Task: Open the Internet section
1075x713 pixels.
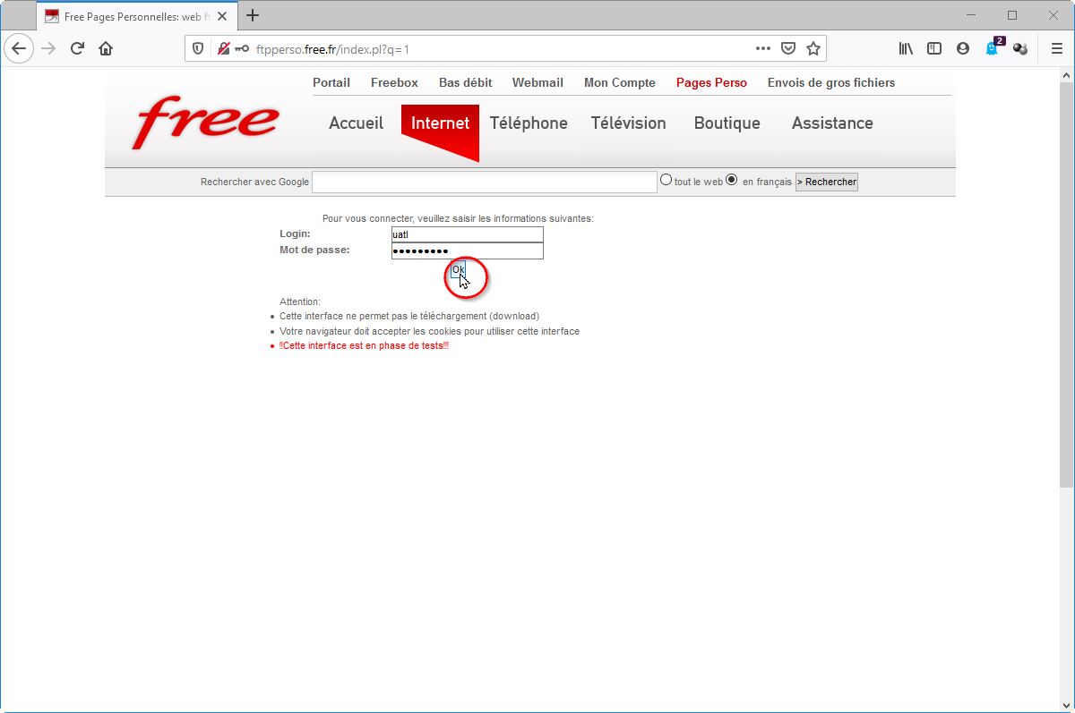Action: coord(440,123)
